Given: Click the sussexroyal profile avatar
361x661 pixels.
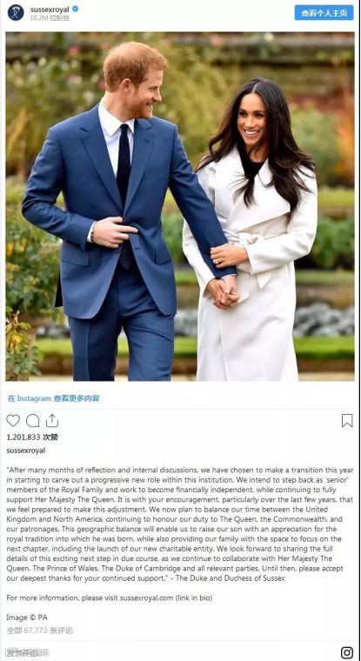Looking at the screenshot, I should pos(16,13).
